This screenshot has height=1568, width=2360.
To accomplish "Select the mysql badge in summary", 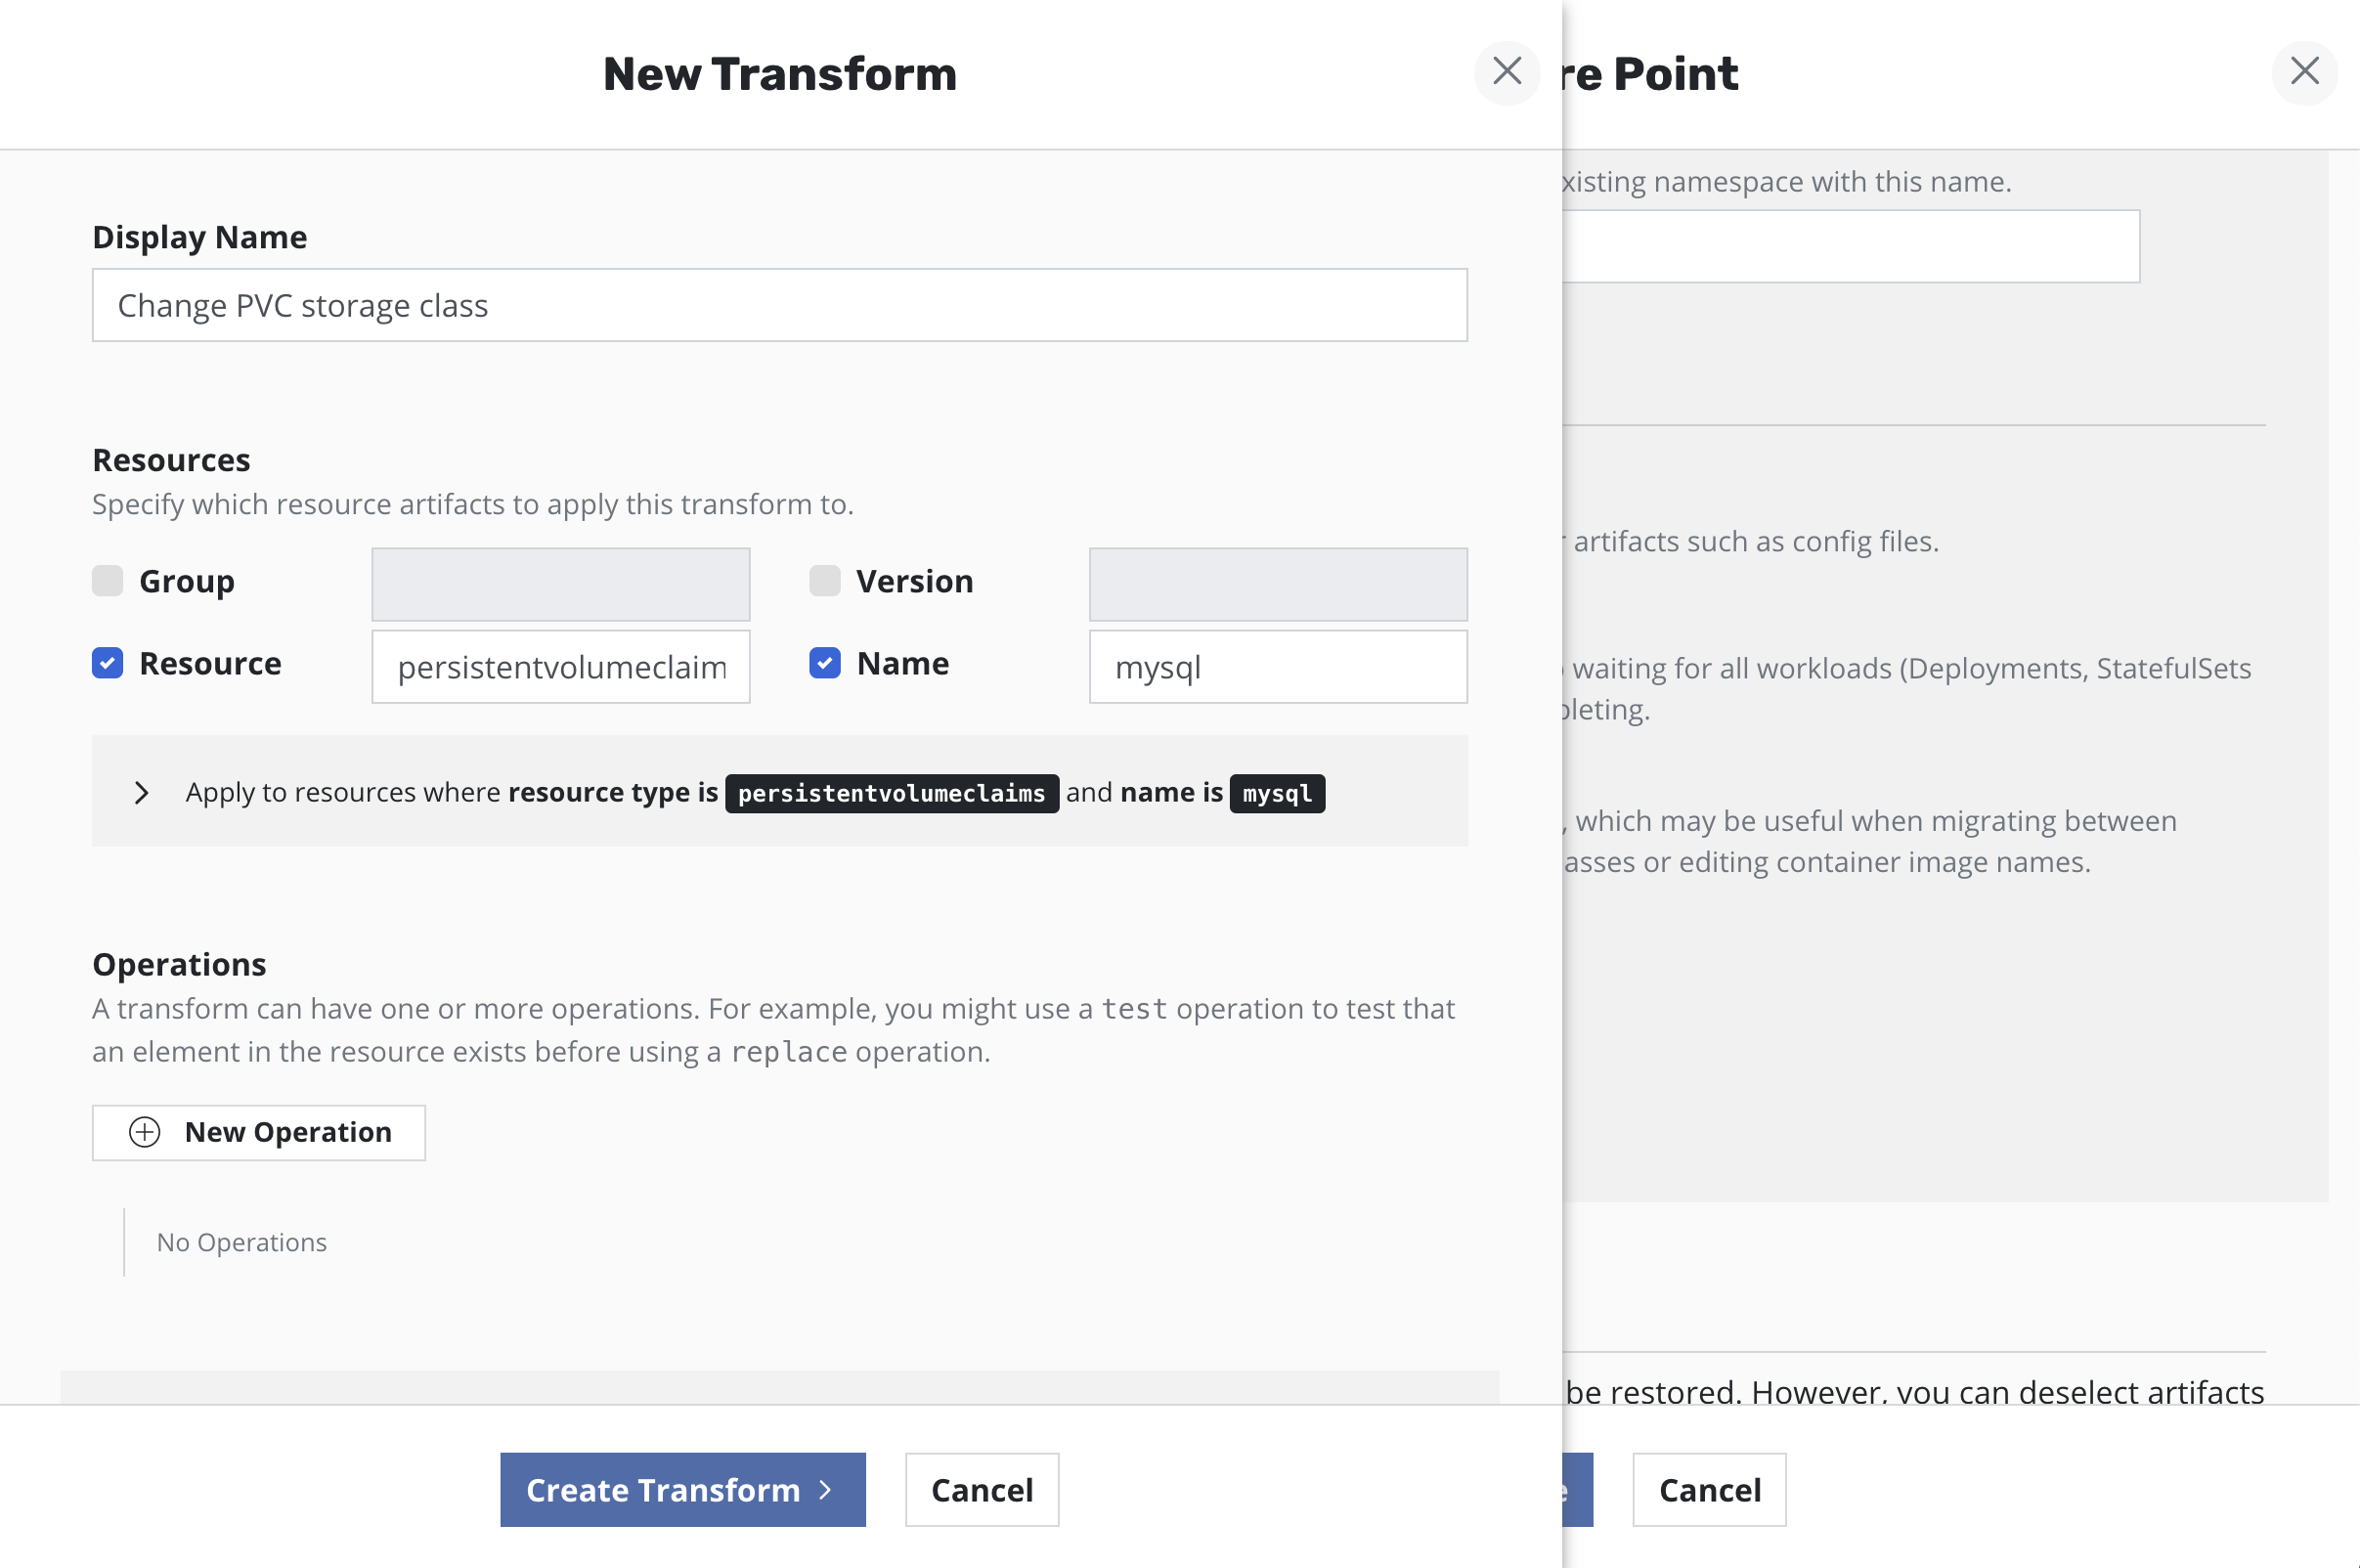I will pos(1277,793).
